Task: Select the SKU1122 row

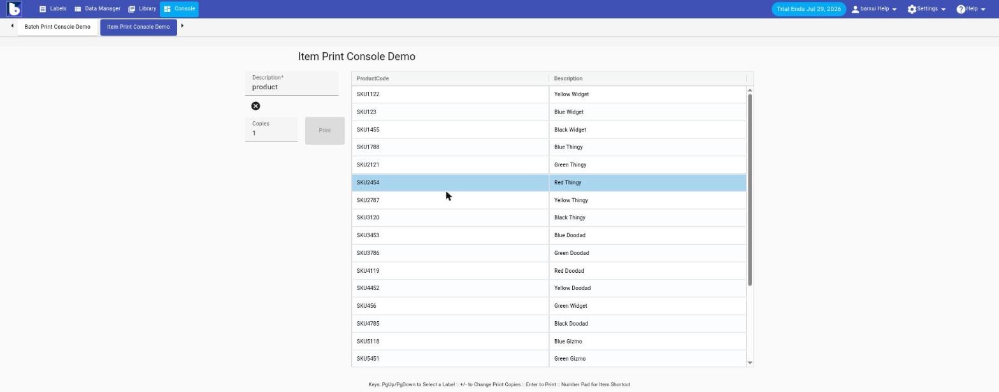Action: [549, 94]
